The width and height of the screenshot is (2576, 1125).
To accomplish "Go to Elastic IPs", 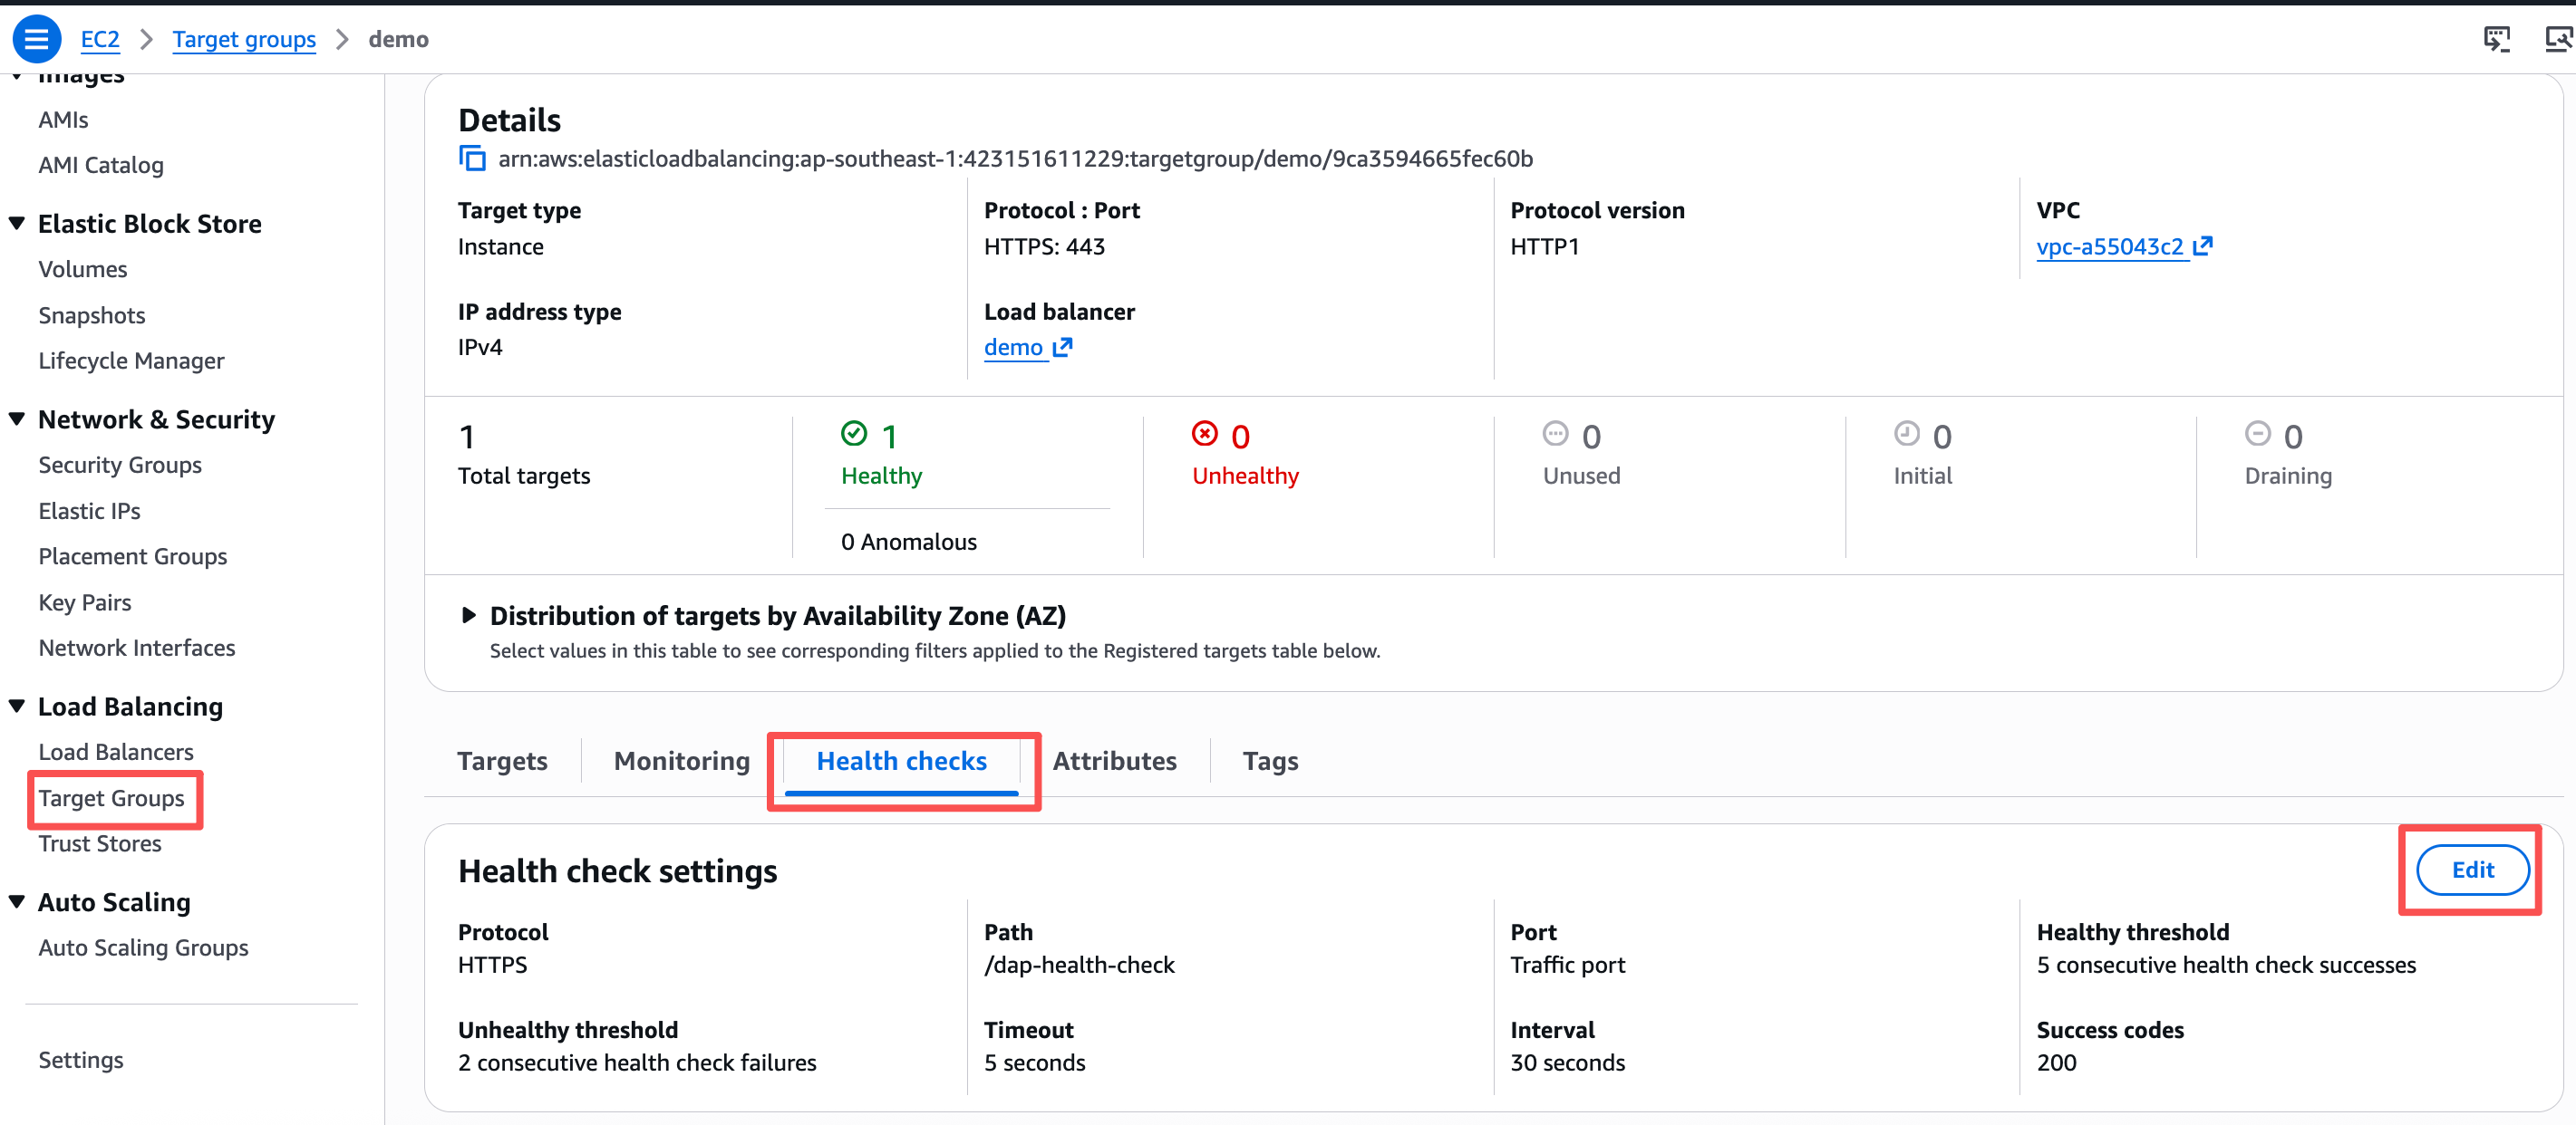I will click(x=89, y=511).
